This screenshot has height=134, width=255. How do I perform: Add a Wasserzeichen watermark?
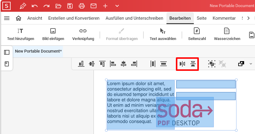[x=227, y=34]
